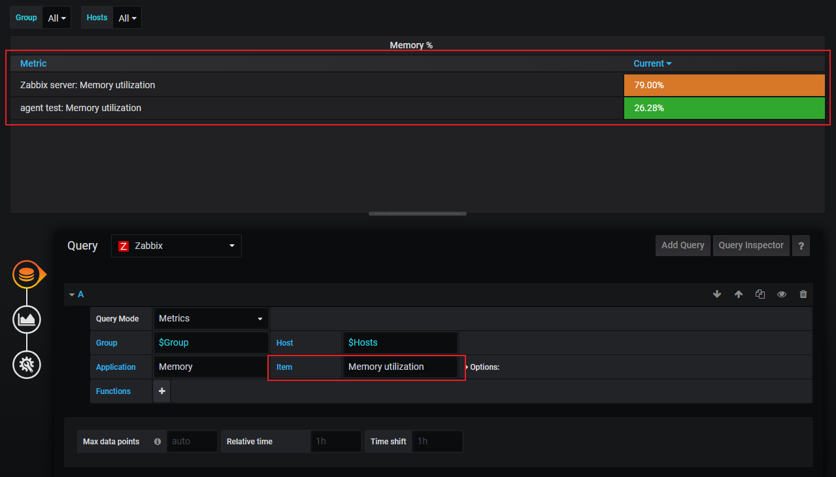The width and height of the screenshot is (836, 477).
Task: Click the Add Query button
Action: [683, 246]
